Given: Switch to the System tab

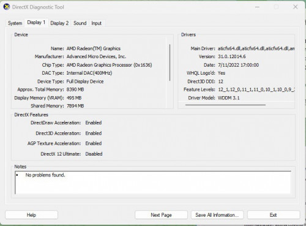Looking at the screenshot, I should [x=15, y=23].
